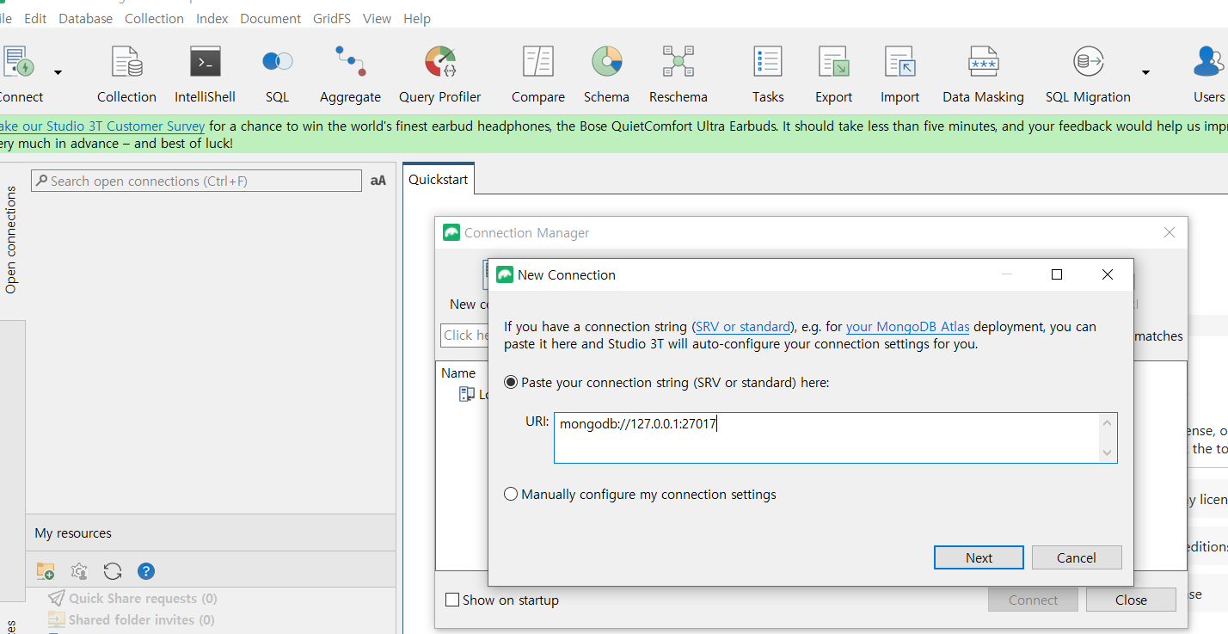Launch IntelliShell from the toolbar
This screenshot has width=1228, height=634.
[205, 74]
